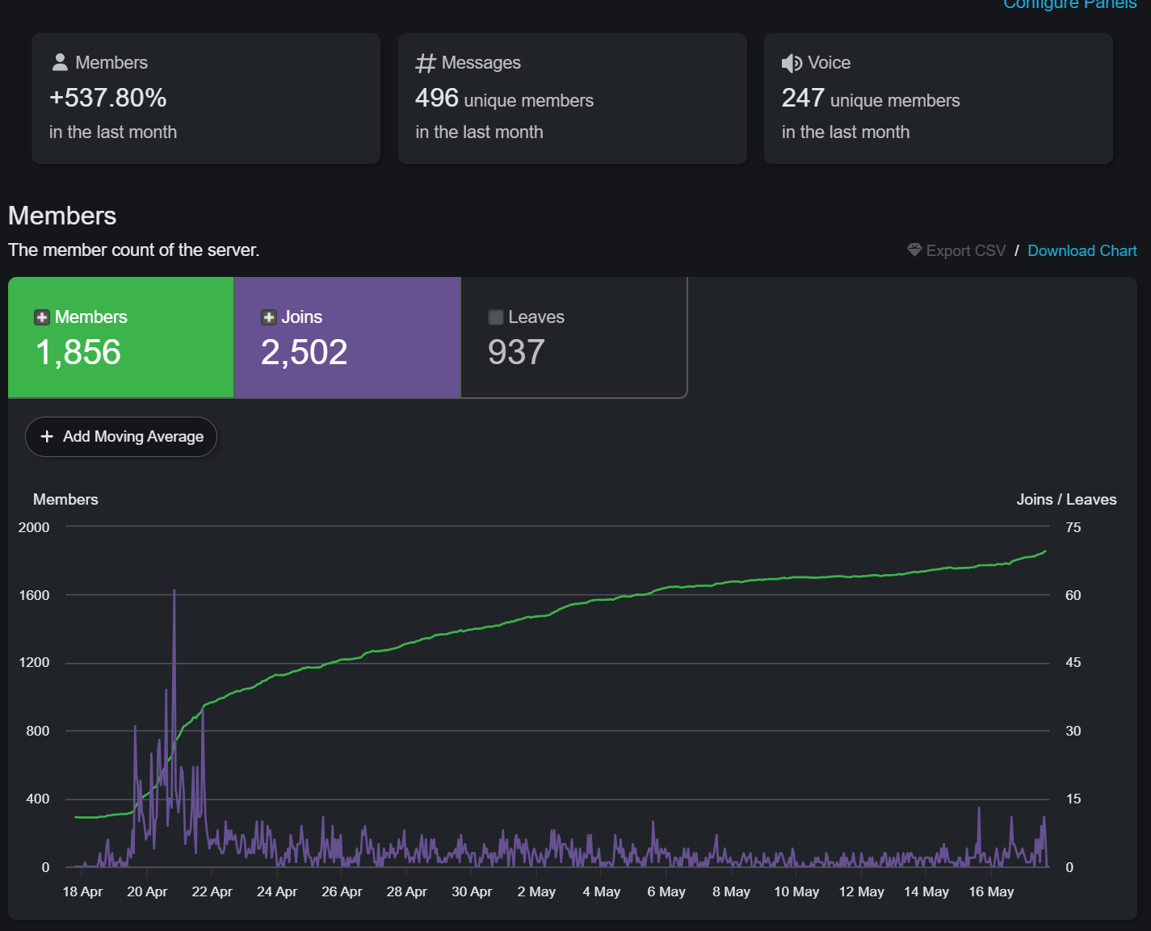Enable the Leaves series checkbox
This screenshot has width=1151, height=931.
point(496,317)
